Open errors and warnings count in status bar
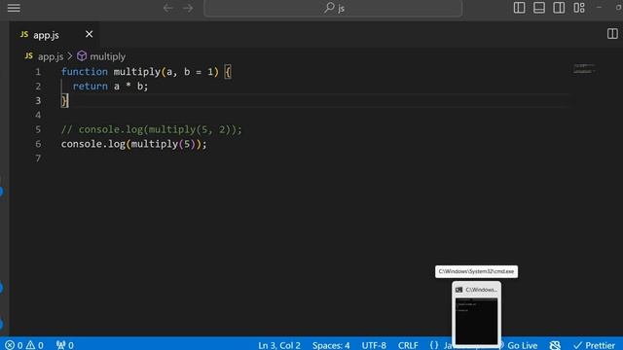Screen dimensions: 623x350 pos(24,345)
